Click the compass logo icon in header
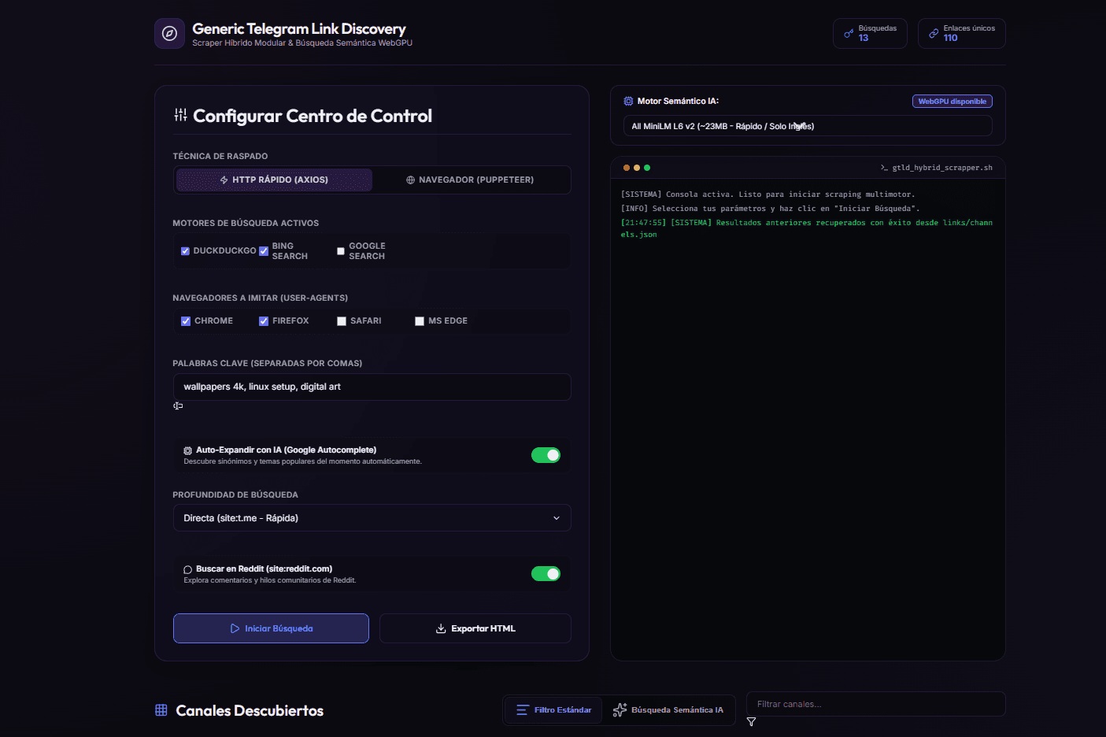This screenshot has width=1106, height=737. click(169, 34)
